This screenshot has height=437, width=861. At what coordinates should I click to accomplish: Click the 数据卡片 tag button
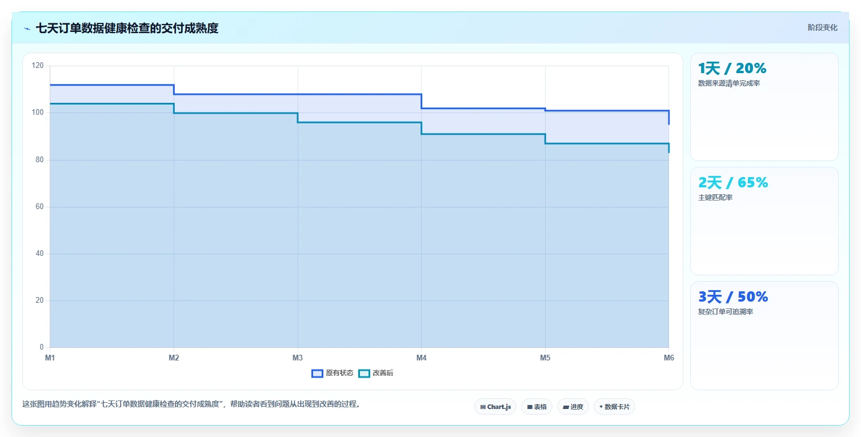click(x=614, y=407)
